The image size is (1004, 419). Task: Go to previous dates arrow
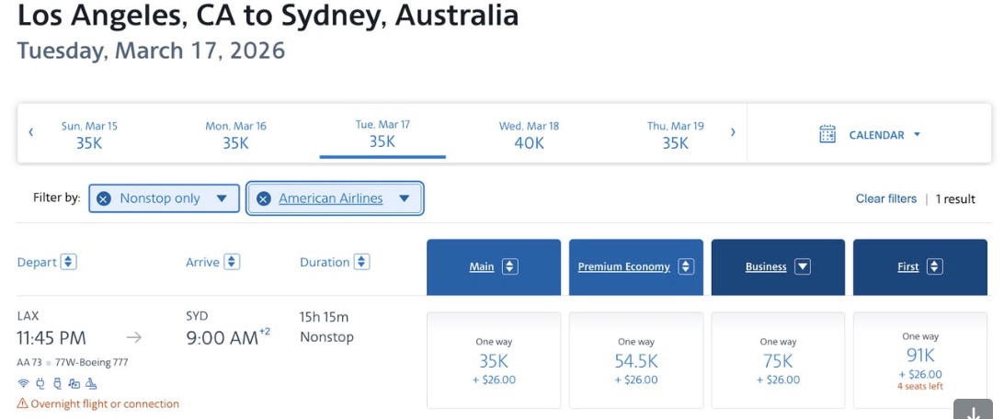[x=30, y=132]
